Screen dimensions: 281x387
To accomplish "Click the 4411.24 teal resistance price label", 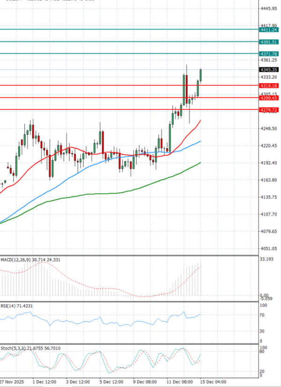I will (269, 30).
